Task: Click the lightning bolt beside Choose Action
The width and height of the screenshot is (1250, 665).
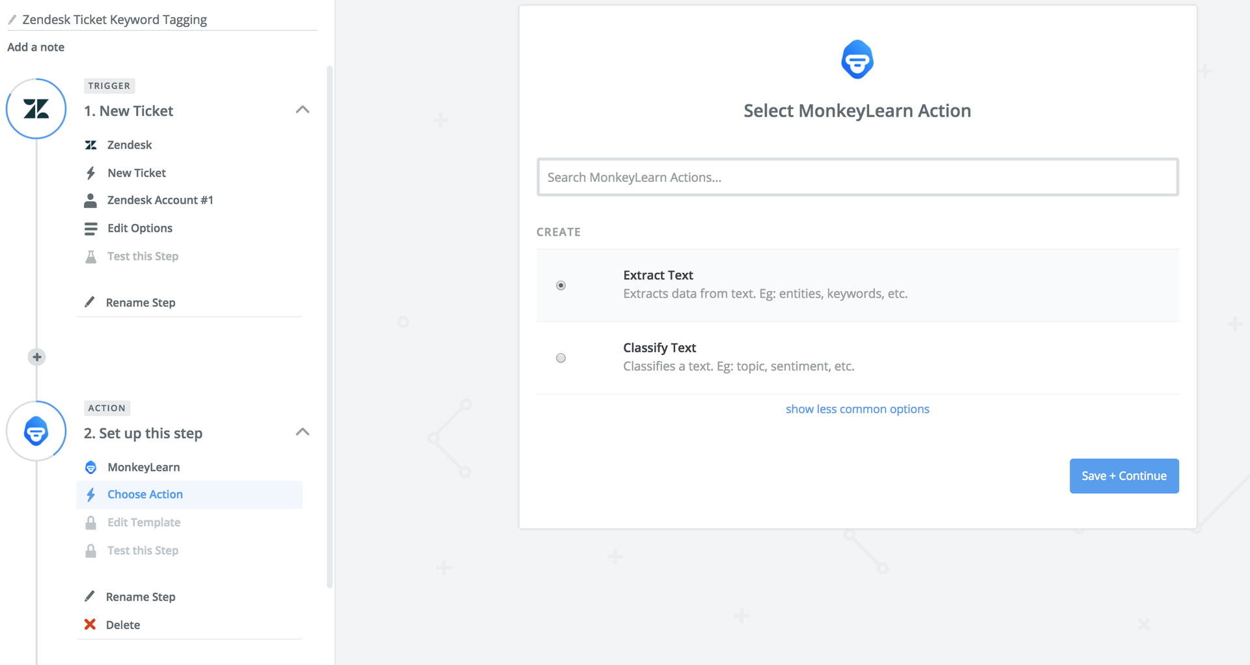Action: [90, 495]
